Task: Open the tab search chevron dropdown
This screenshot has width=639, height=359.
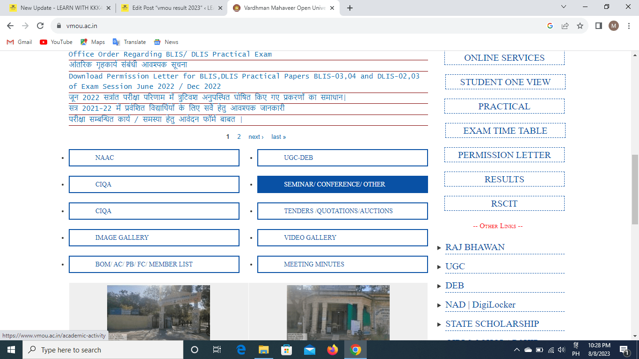Action: [564, 7]
